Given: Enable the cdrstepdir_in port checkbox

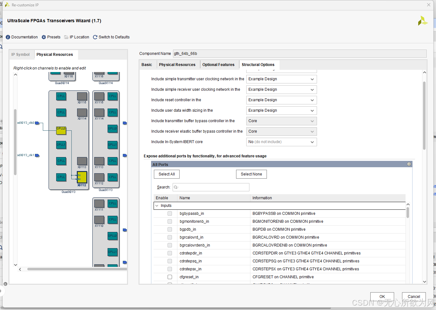Looking at the screenshot, I should pos(170,253).
